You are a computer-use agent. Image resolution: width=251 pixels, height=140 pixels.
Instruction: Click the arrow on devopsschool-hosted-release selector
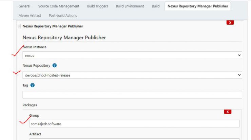[239, 75]
